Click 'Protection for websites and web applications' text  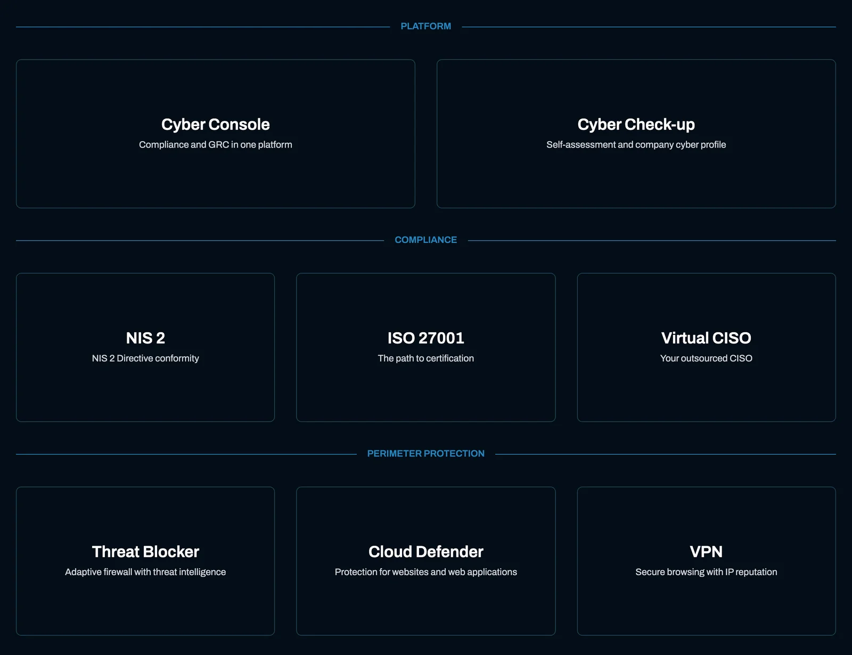click(426, 571)
